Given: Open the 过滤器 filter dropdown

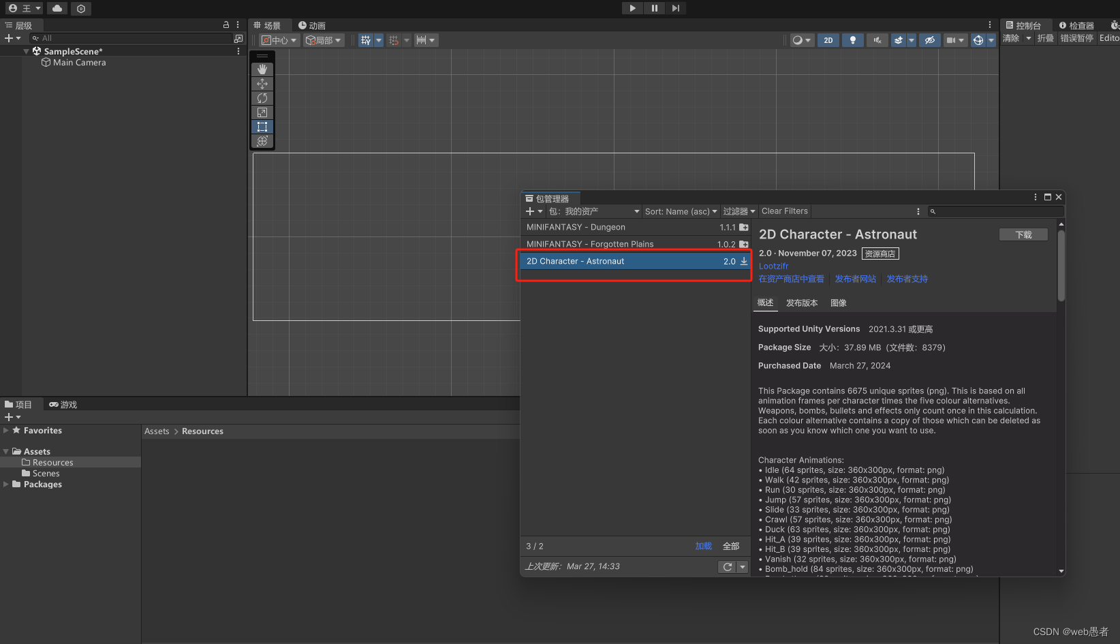Looking at the screenshot, I should point(738,211).
